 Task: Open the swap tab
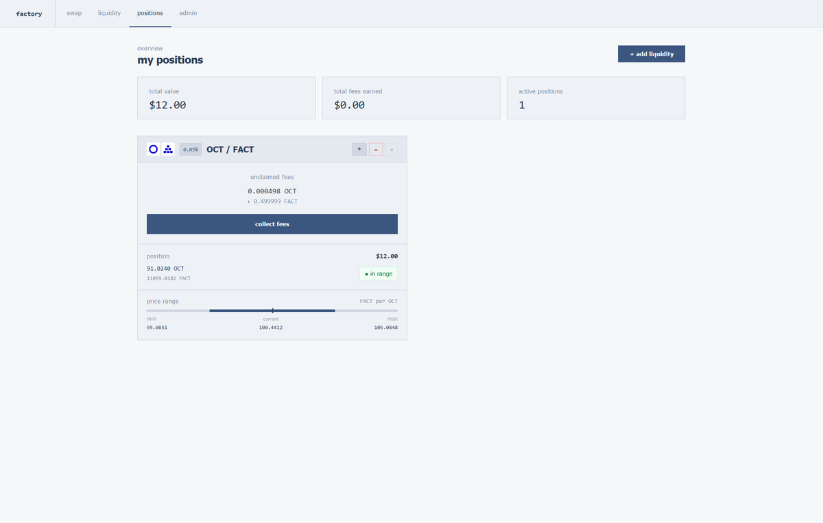tap(74, 13)
